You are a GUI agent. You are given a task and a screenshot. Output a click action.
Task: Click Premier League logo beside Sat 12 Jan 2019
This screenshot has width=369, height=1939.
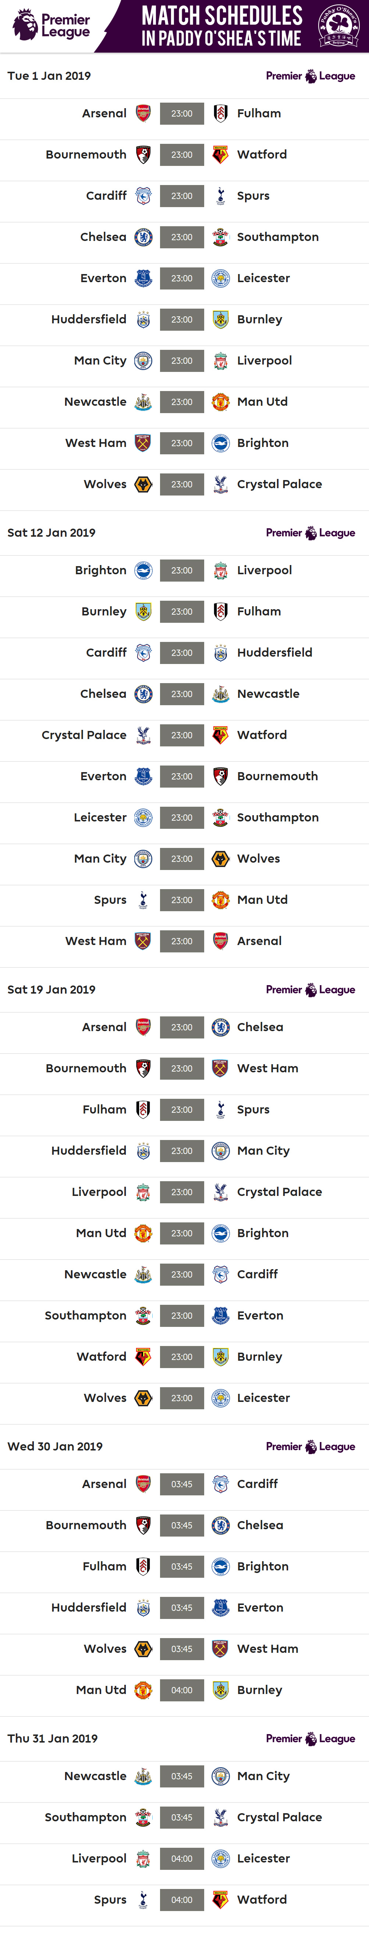tap(310, 533)
